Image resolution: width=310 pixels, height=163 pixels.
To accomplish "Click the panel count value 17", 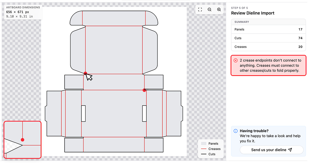I will 300,29.
